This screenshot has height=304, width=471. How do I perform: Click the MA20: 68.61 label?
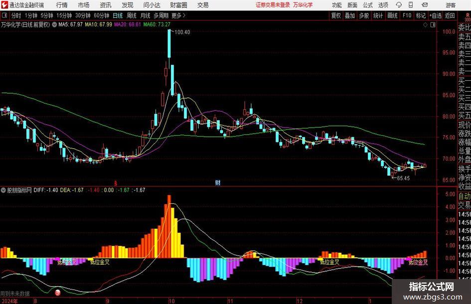(x=128, y=24)
